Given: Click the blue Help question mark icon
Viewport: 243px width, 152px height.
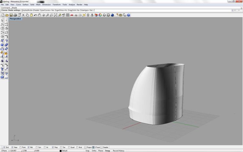Looking at the screenshot, I should 128,15.
